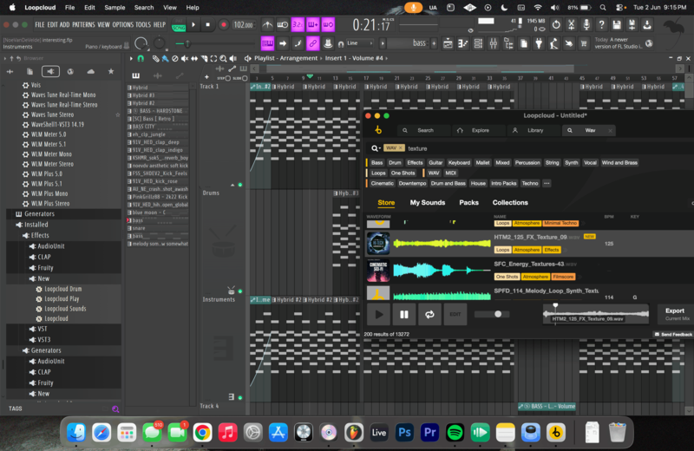Click the browser files page icon
This screenshot has width=694, height=451.
[30, 71]
